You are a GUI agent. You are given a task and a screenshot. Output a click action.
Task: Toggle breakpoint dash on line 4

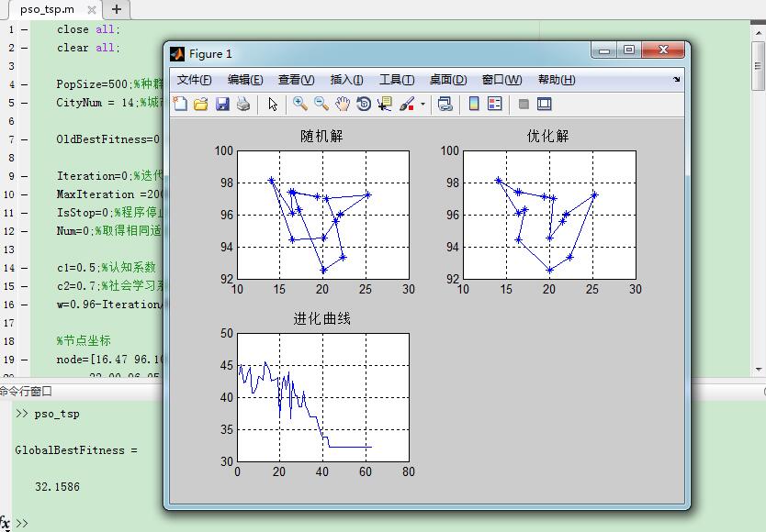[x=24, y=84]
